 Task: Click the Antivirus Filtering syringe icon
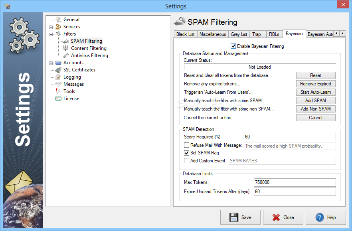[66, 55]
